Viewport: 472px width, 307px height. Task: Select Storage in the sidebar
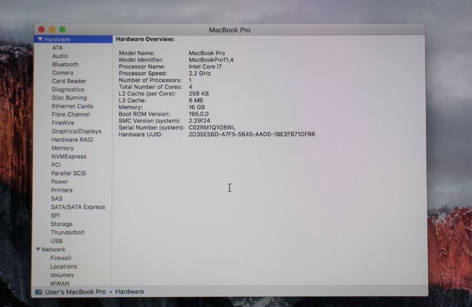62,224
